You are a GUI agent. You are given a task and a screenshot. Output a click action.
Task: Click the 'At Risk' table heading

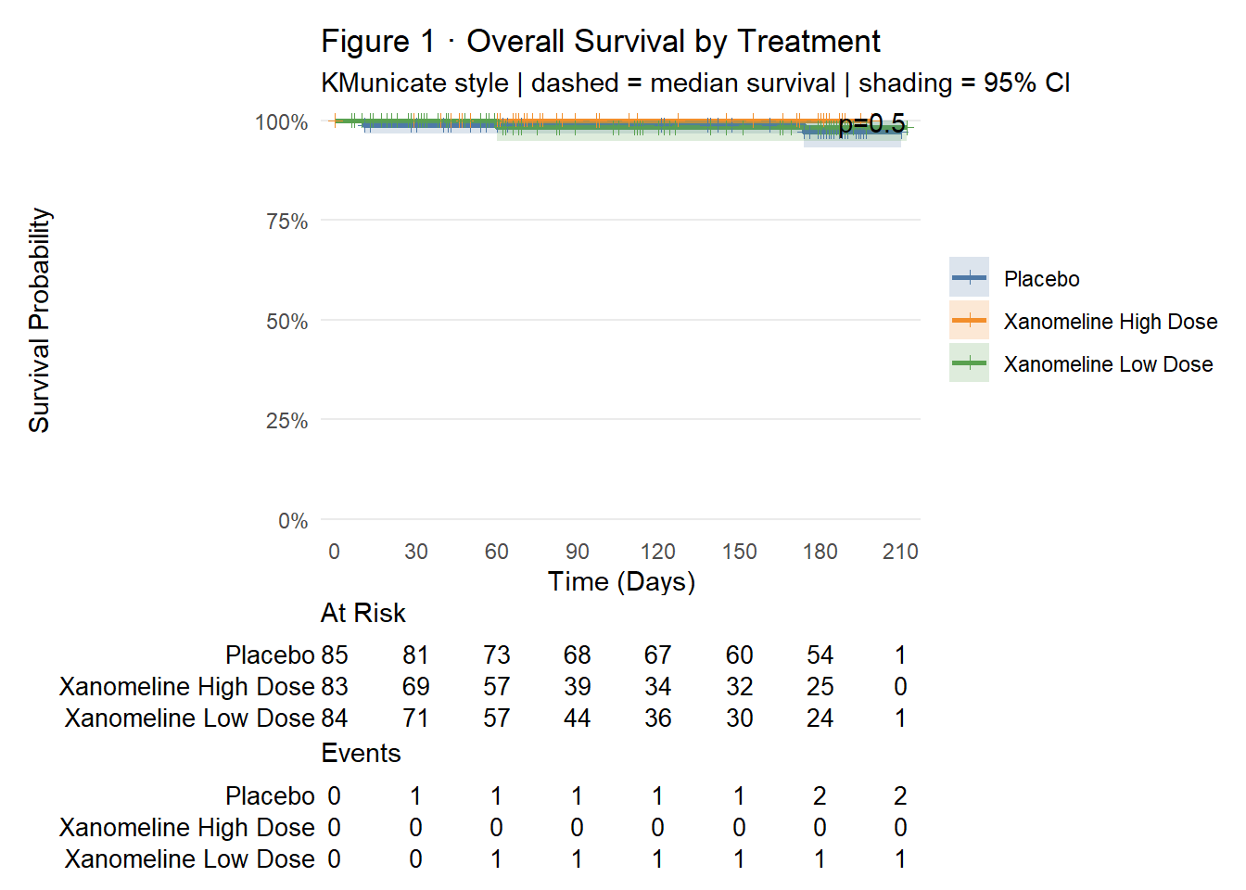coord(362,613)
